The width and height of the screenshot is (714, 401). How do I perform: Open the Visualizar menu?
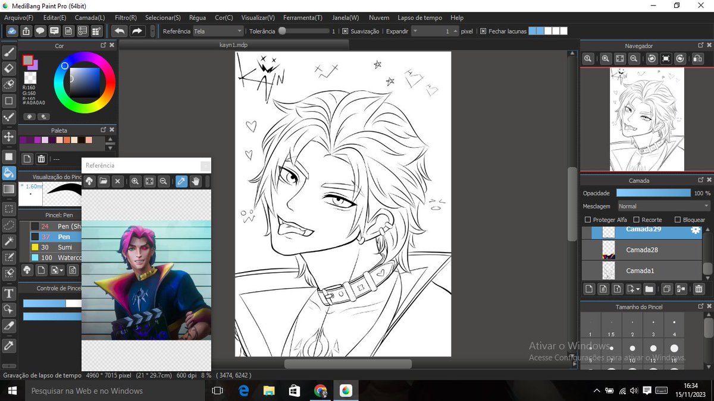click(258, 18)
